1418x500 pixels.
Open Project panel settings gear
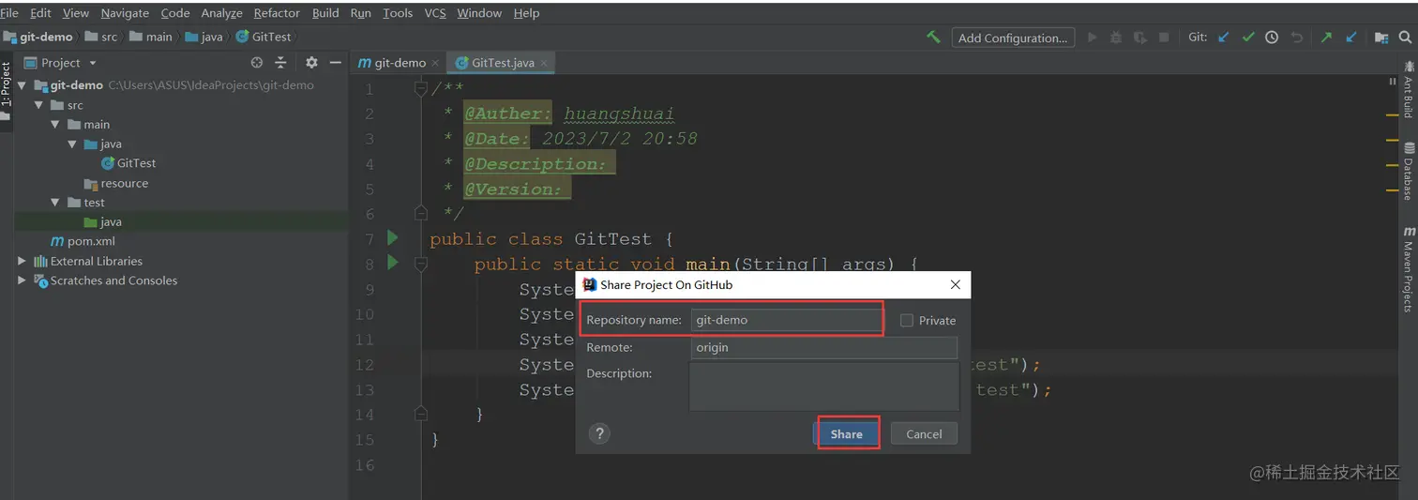coord(312,62)
